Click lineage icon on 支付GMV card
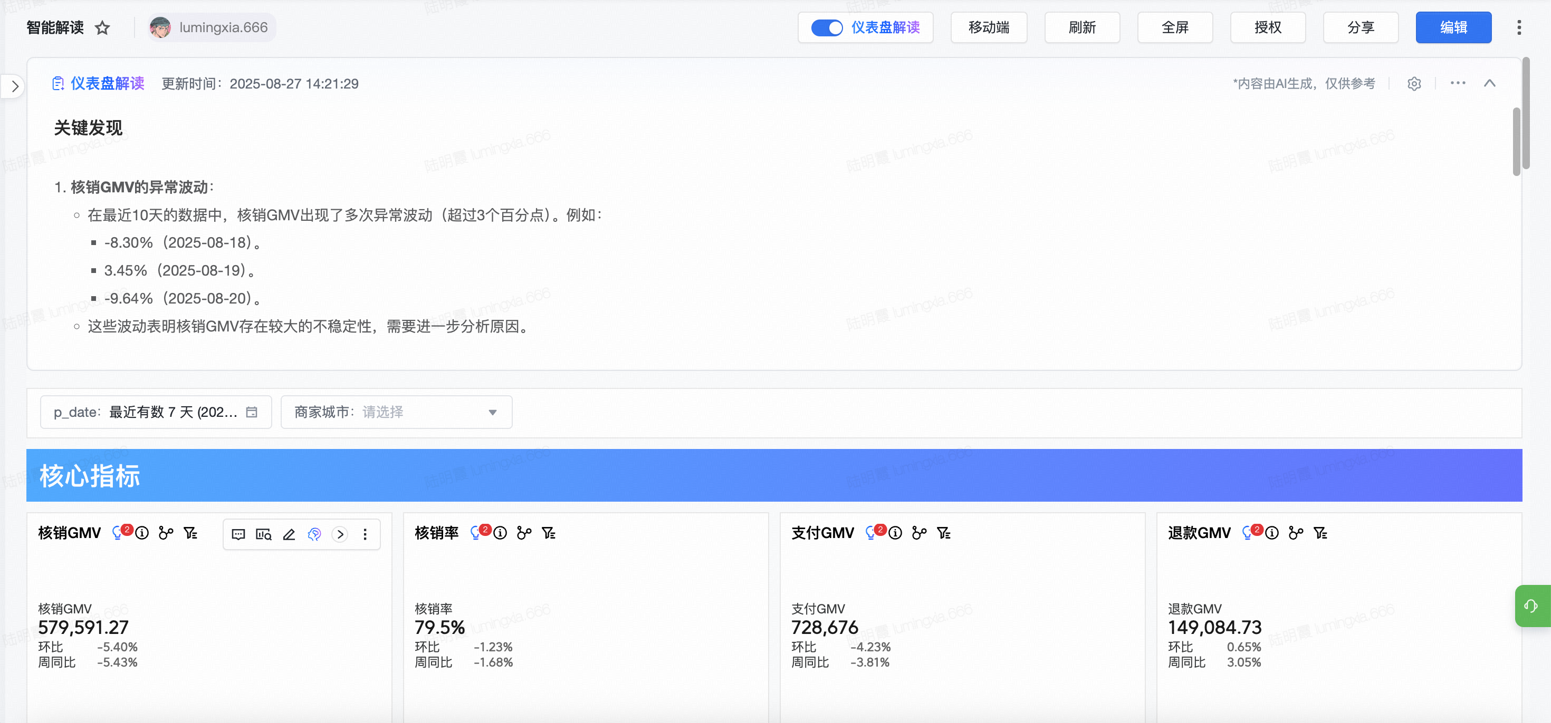This screenshot has height=723, width=1551. pos(919,533)
